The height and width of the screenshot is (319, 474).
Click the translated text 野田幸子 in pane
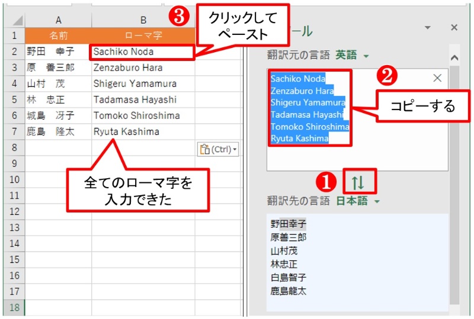pos(289,224)
